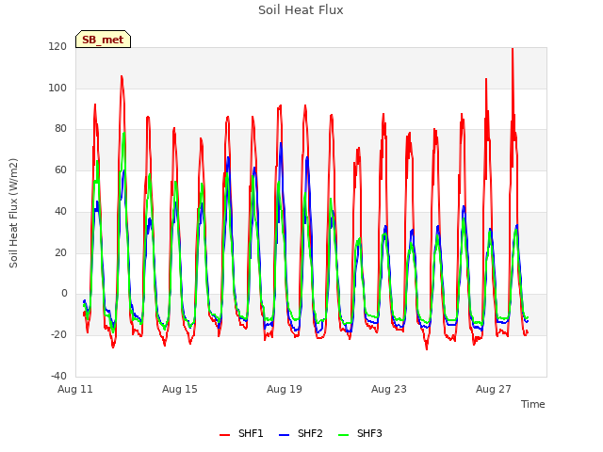Click the 20 y-axis tick label
Viewport: 603px width, 452px height.
click(60, 252)
